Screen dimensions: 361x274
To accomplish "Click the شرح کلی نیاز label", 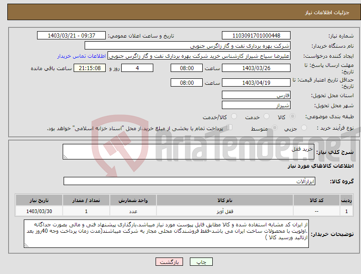I will 335,152.
